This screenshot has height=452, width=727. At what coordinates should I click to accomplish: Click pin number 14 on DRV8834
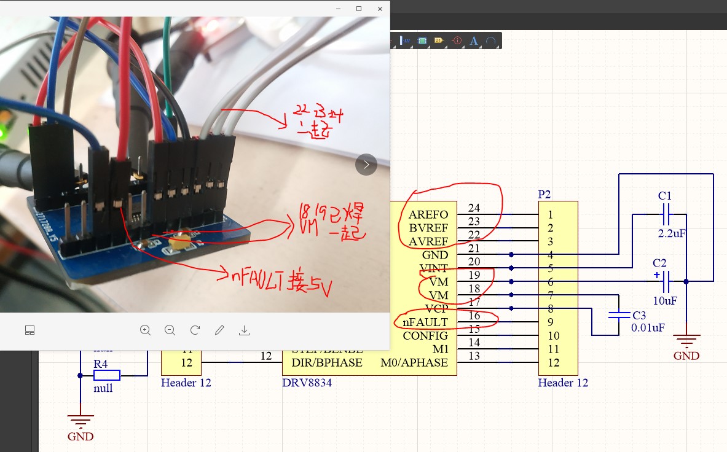tap(474, 342)
